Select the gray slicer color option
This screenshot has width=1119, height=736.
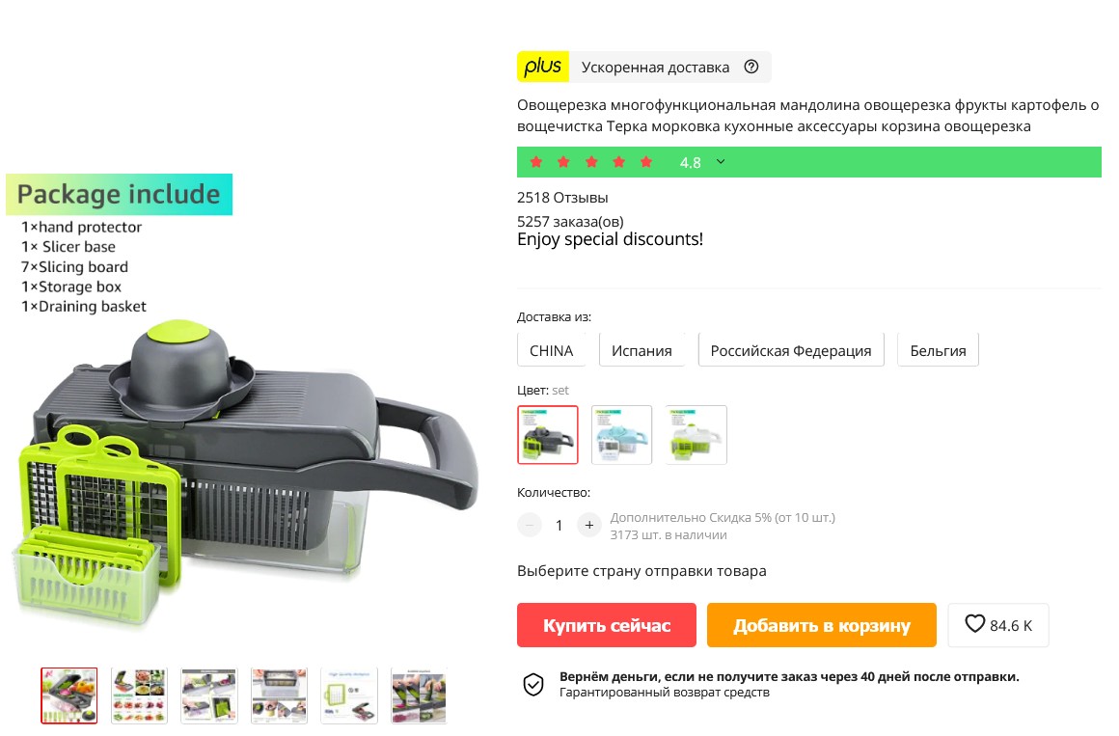(x=548, y=435)
